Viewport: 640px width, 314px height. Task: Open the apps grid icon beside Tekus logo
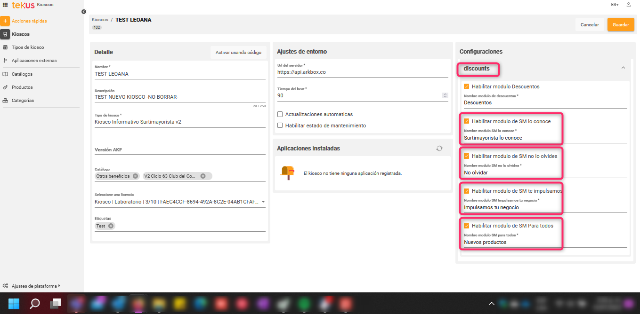(x=5, y=5)
